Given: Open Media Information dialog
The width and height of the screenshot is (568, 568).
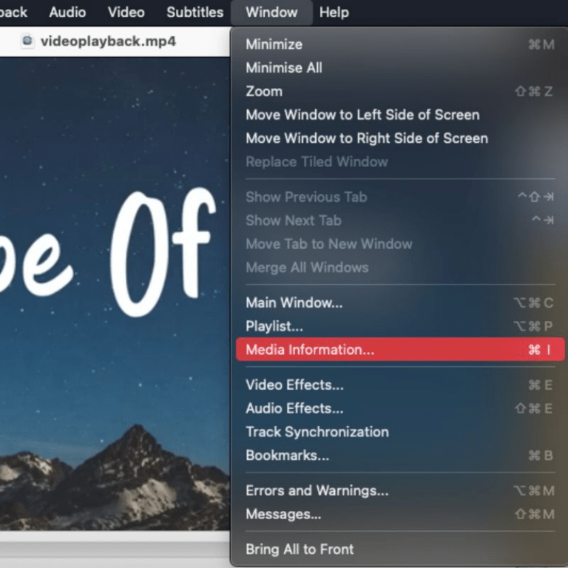Looking at the screenshot, I should pos(310,350).
